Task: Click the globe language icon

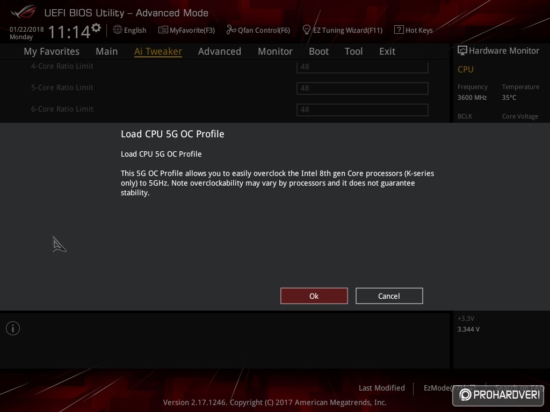Action: click(118, 30)
